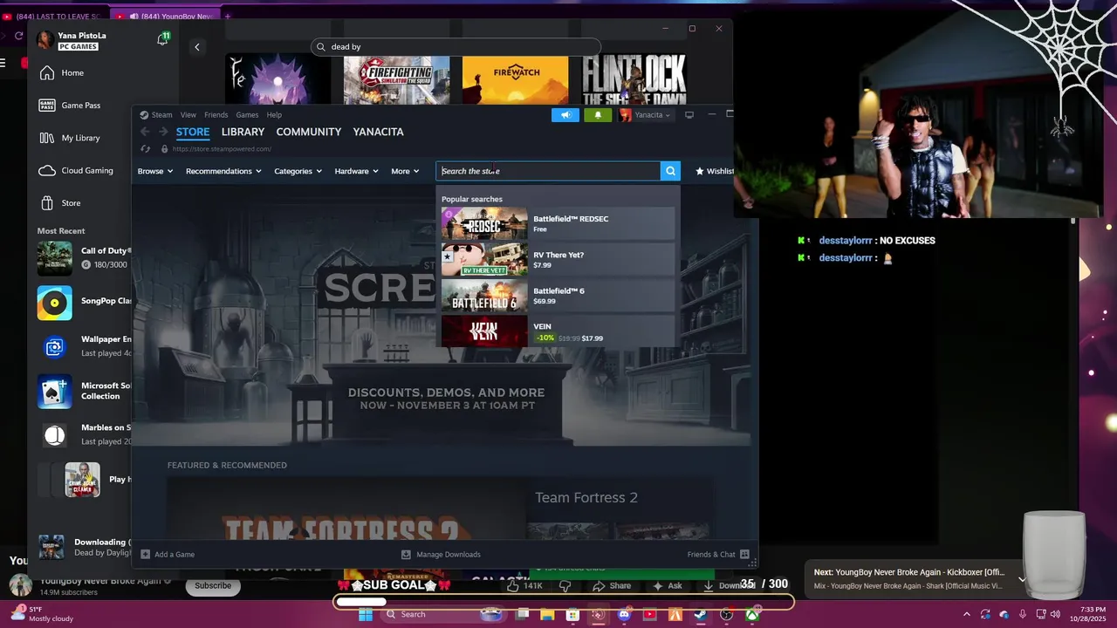1117x628 pixels.
Task: Click the Xbox app notification bell
Action: [x=162, y=39]
